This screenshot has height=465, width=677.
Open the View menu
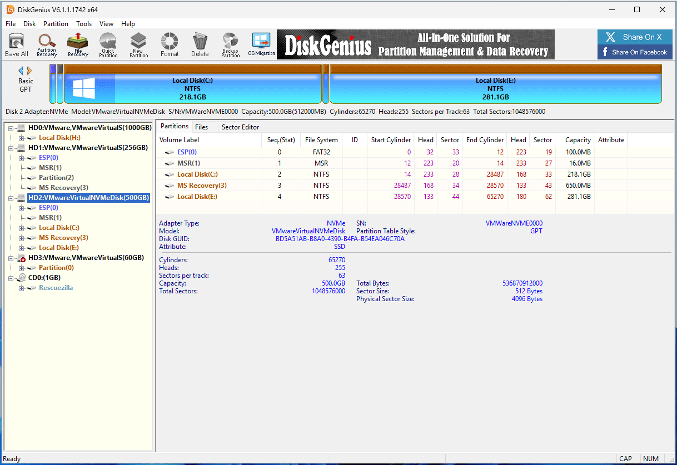click(106, 24)
